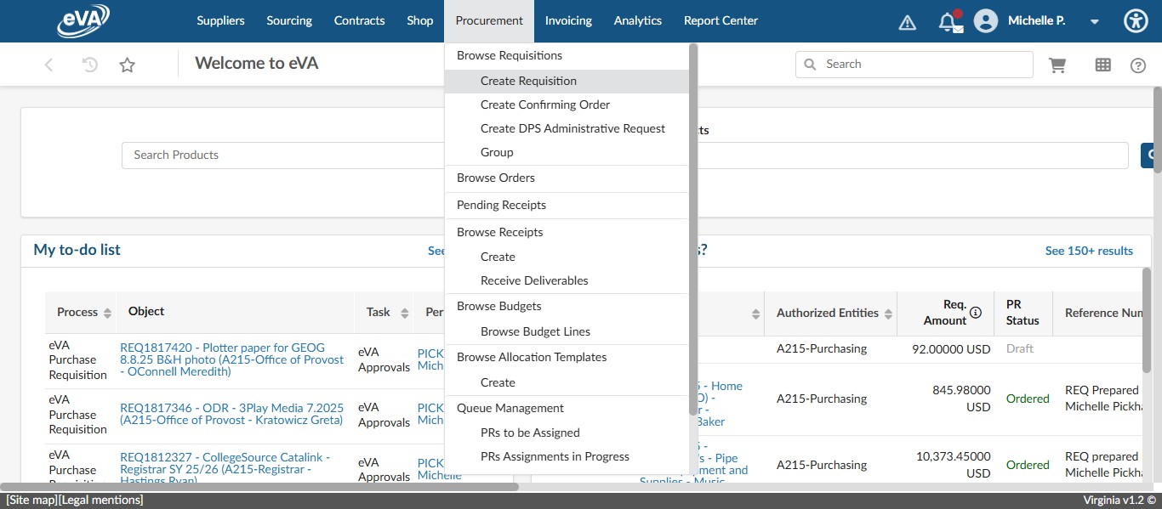
Task: Expand the Michelle P. account dropdown arrow
Action: 1095,22
